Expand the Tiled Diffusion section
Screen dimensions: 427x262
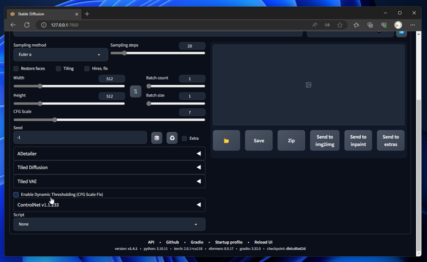tap(109, 167)
